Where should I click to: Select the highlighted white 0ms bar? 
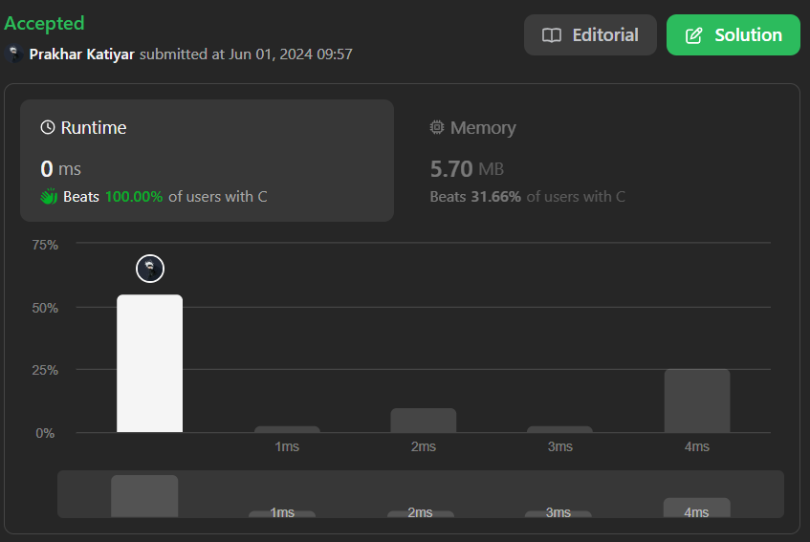(x=149, y=363)
